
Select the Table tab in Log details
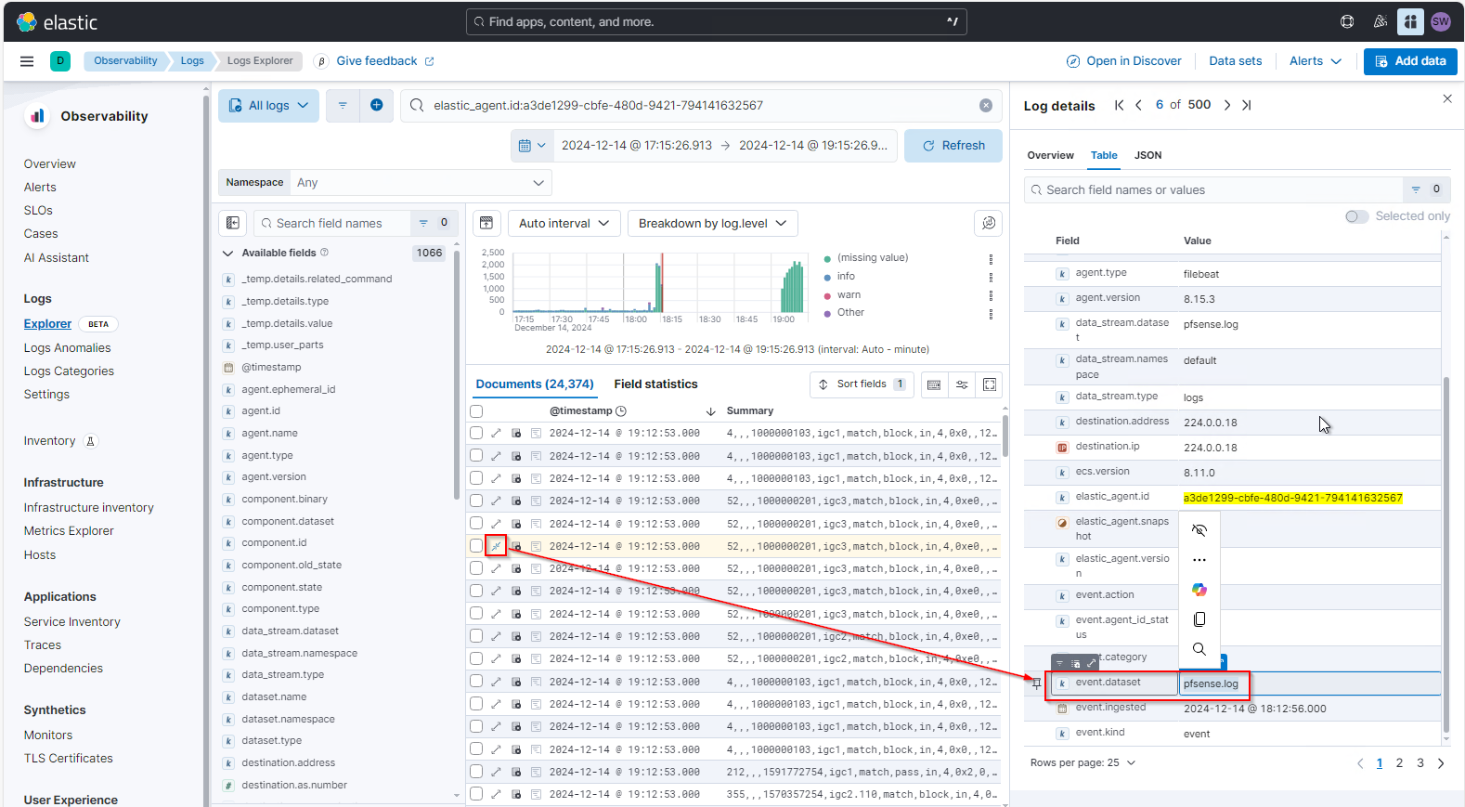(x=1104, y=155)
